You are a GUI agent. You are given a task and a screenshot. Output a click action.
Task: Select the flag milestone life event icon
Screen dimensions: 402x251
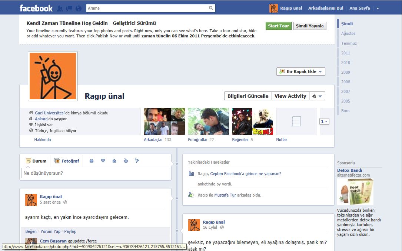pos(137,161)
